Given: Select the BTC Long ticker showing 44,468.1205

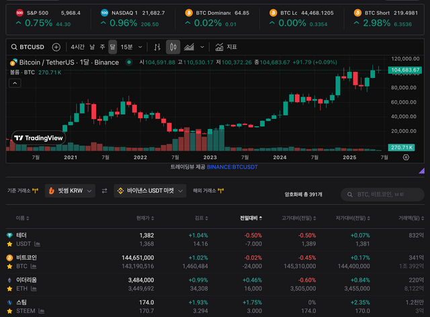Looking at the screenshot, I should point(302,18).
